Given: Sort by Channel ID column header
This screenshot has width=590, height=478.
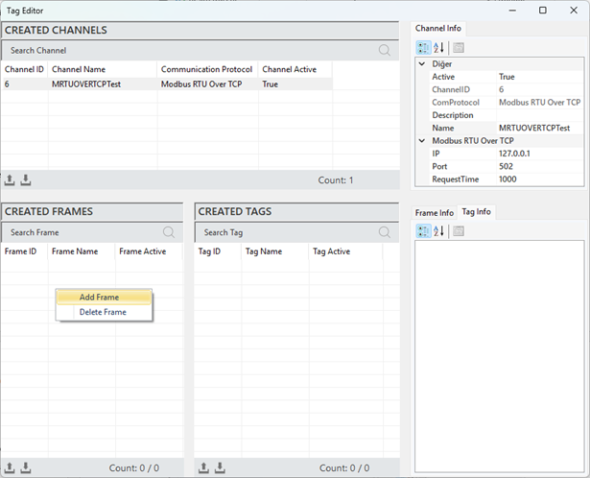Looking at the screenshot, I should (x=24, y=69).
